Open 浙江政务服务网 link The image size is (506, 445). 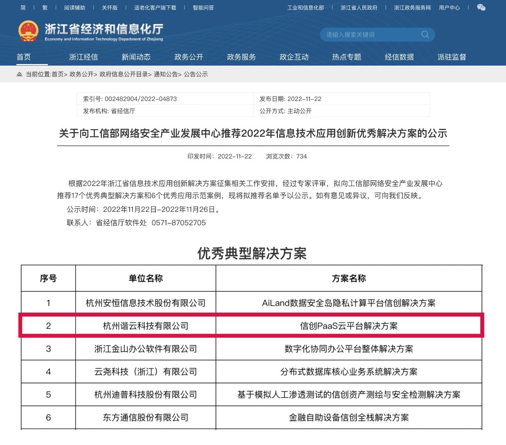[x=412, y=8]
